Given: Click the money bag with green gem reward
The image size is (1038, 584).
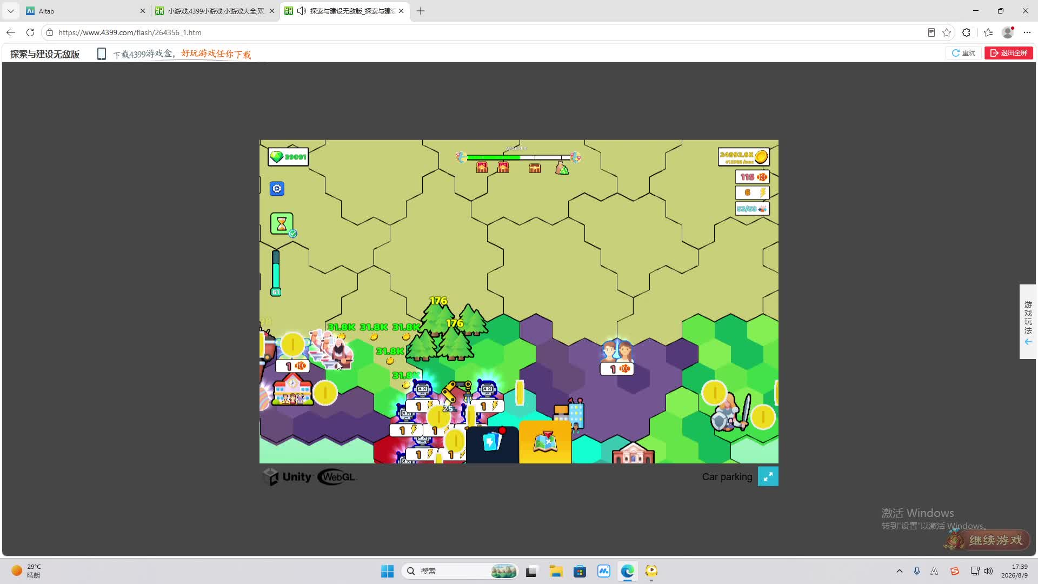Looking at the screenshot, I should click(562, 168).
